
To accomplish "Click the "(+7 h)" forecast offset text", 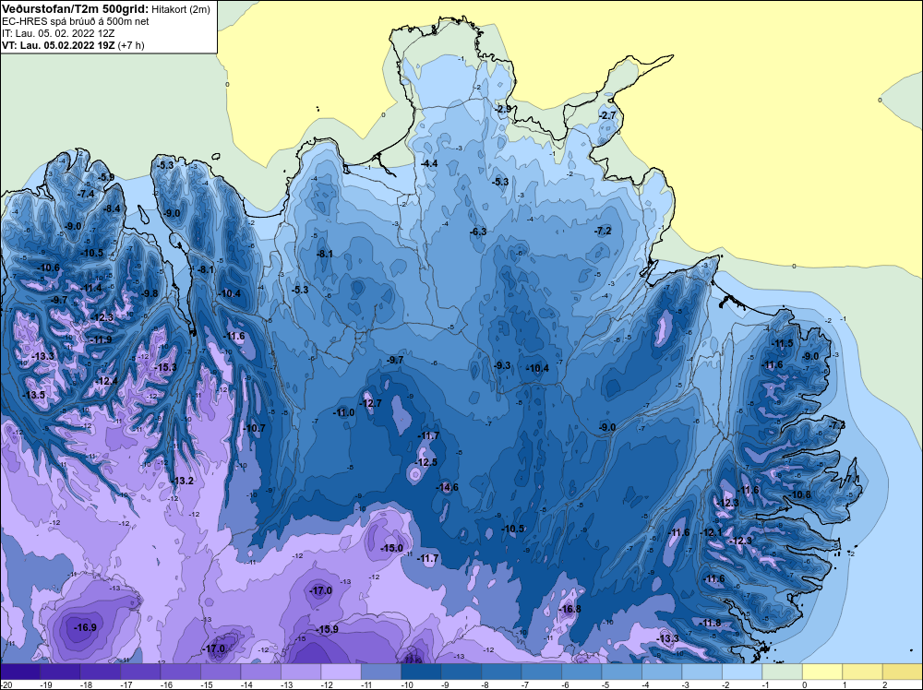I will coord(131,45).
